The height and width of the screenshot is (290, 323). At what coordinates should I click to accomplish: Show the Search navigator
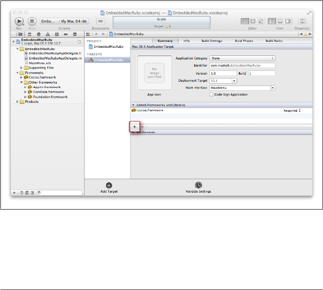(38, 34)
